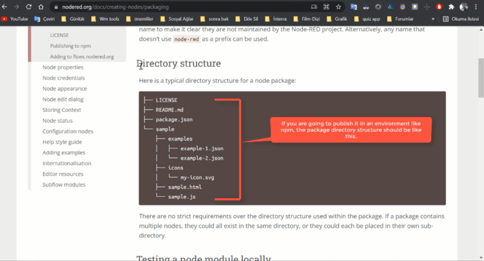This screenshot has height=261, width=484.
Task: View site info via the padlock icon
Action: pyautogui.click(x=56, y=7)
